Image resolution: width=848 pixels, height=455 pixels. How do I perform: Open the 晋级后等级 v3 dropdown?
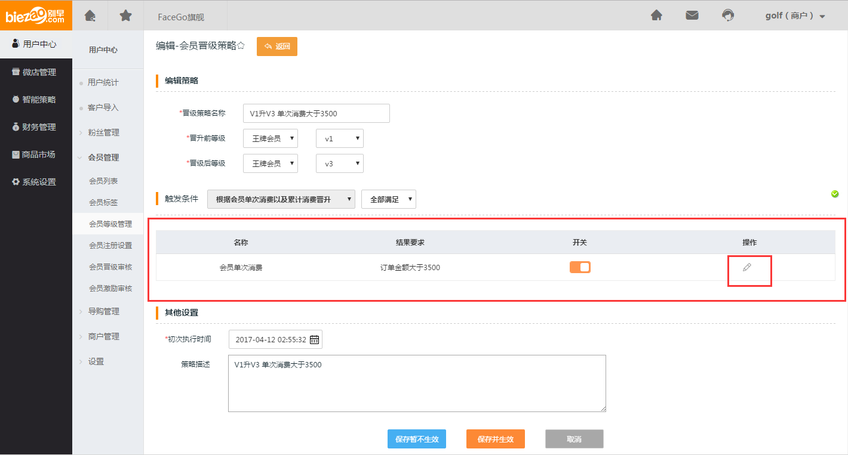pyautogui.click(x=339, y=163)
